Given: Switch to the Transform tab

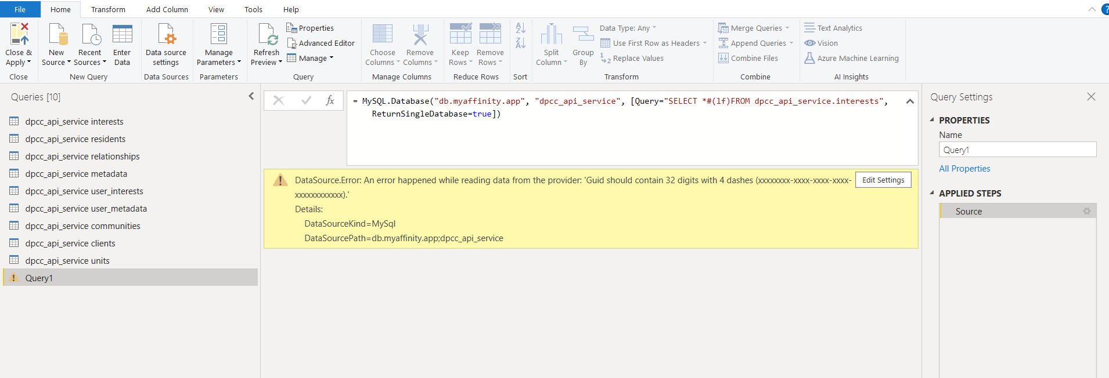Looking at the screenshot, I should coord(108,9).
